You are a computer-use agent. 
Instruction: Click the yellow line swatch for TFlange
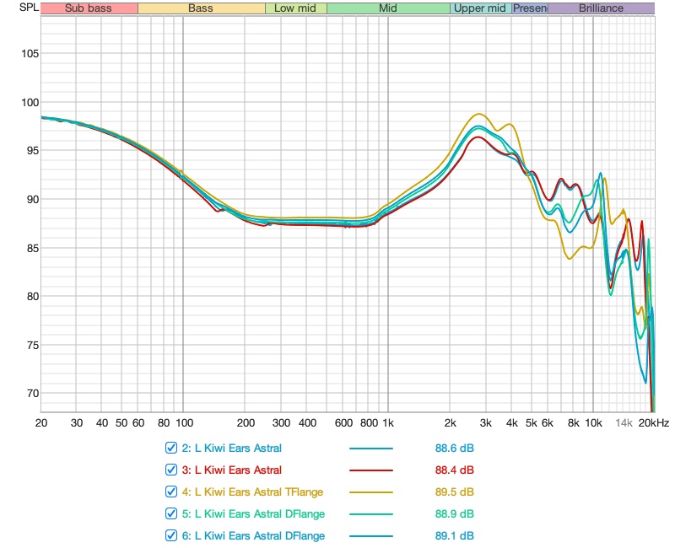click(x=371, y=492)
